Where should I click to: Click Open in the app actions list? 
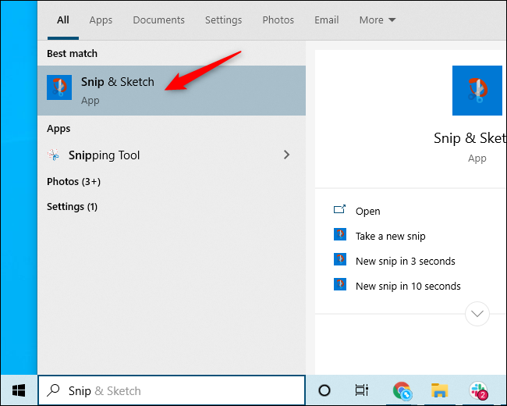[367, 211]
